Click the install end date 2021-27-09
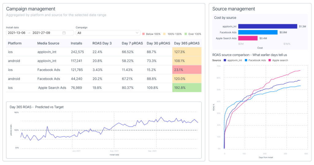The image size is (314, 165). pyautogui.click(x=41, y=33)
